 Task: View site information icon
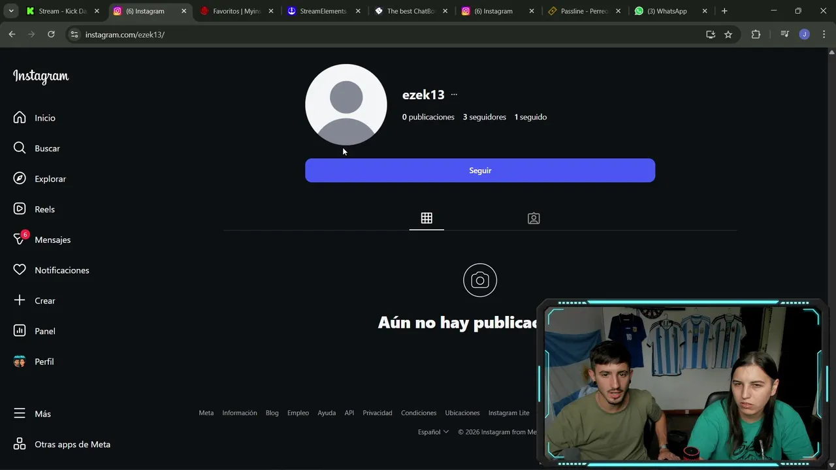74,35
